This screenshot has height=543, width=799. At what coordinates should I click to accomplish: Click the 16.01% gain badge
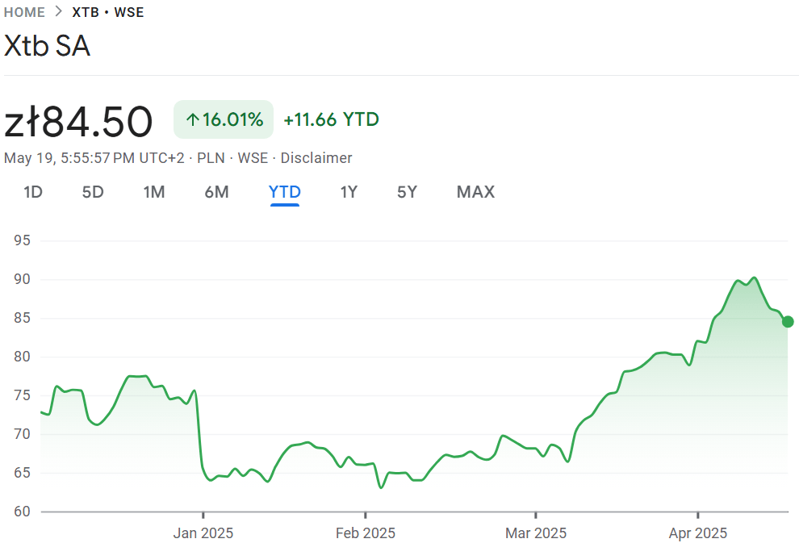click(x=224, y=119)
